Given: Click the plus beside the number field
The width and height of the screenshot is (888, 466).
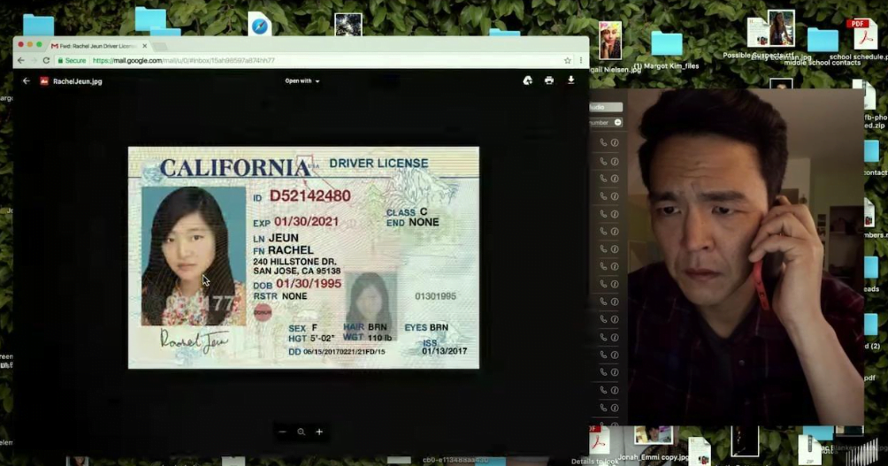Looking at the screenshot, I should 618,122.
